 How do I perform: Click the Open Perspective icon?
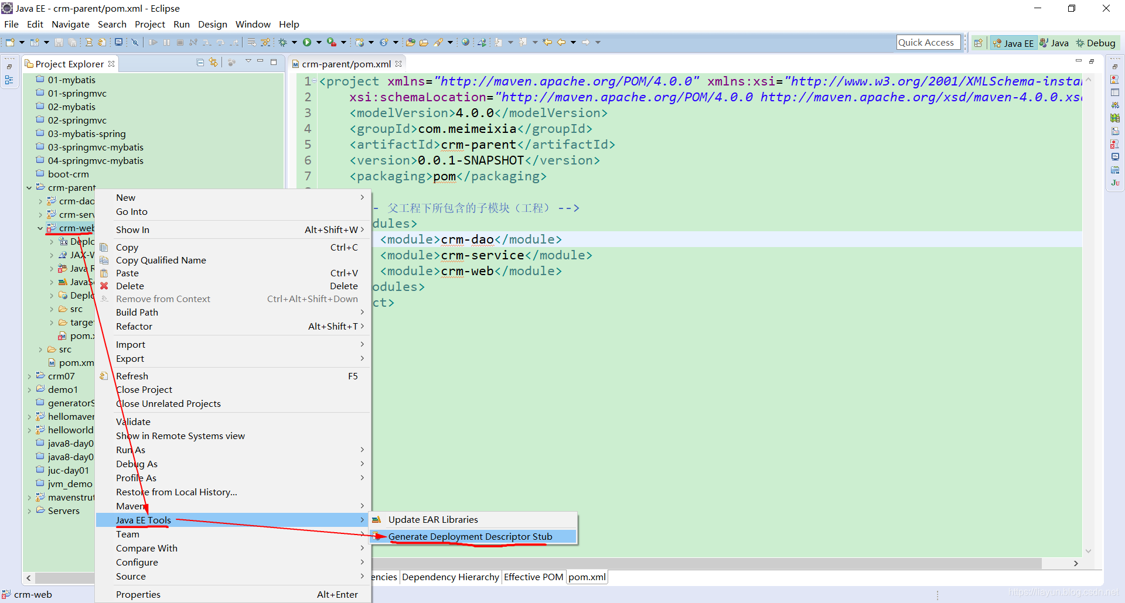pos(978,43)
